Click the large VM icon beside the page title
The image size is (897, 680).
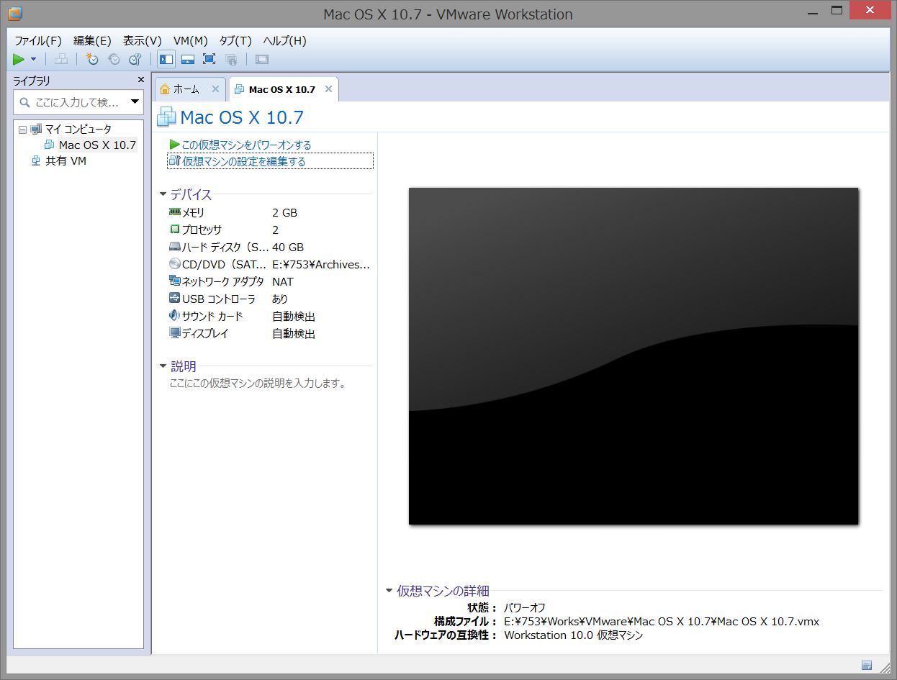[x=166, y=117]
